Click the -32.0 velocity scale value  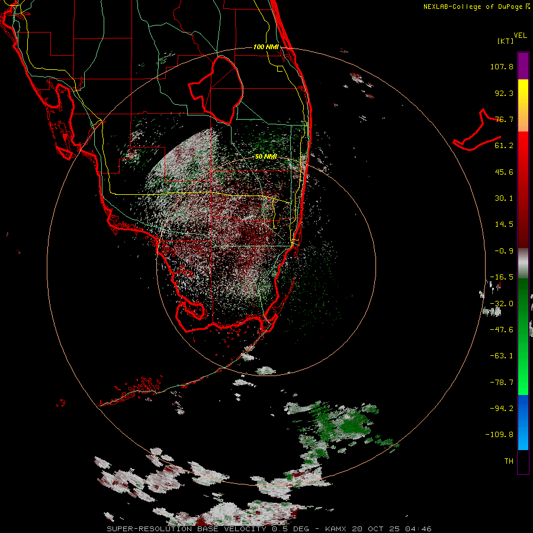click(x=502, y=304)
